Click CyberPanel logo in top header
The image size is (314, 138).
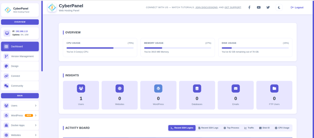tap(52, 8)
